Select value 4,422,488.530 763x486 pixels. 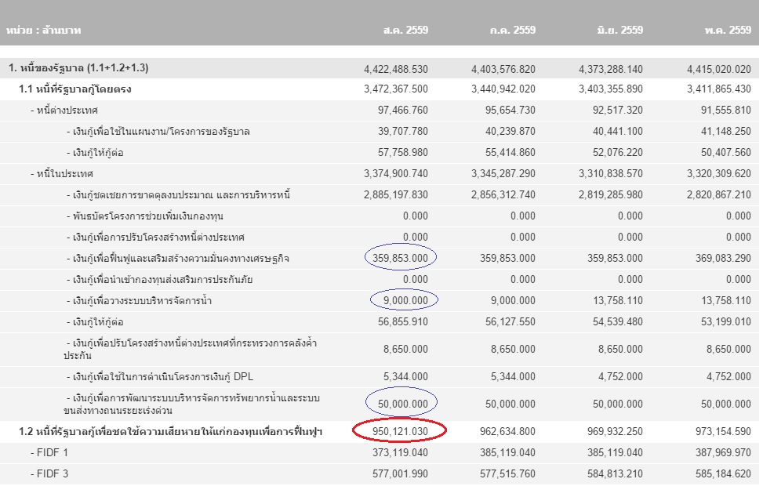(x=395, y=69)
